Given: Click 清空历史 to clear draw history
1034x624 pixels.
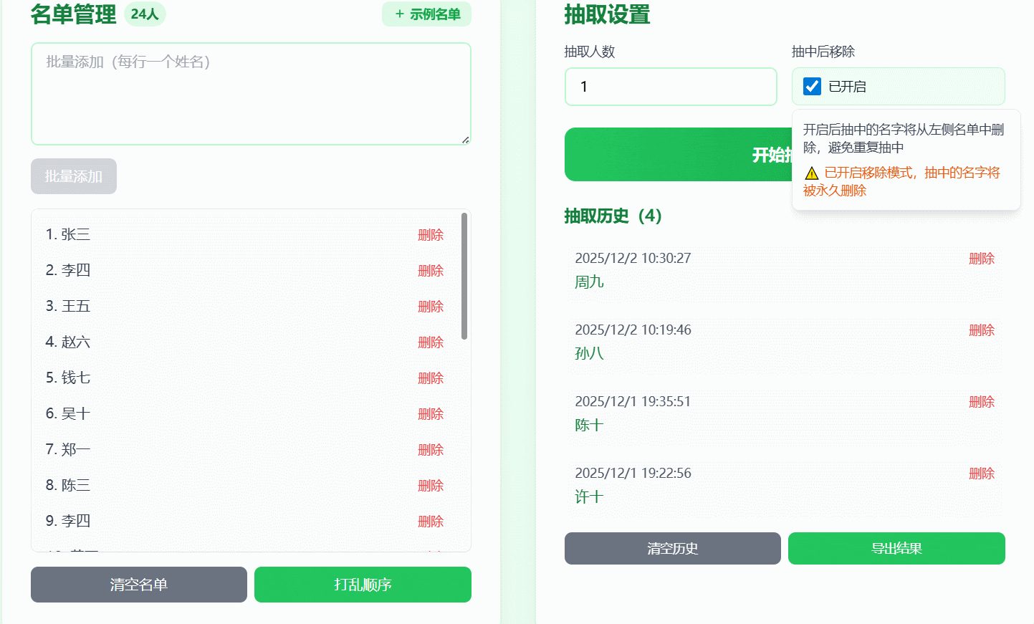Looking at the screenshot, I should point(672,548).
